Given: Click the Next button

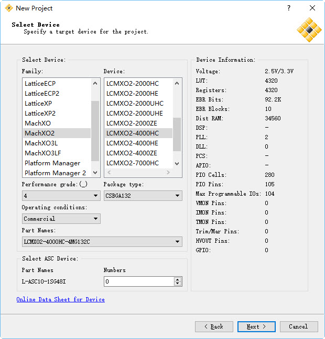Looking at the screenshot, I should click(x=256, y=326).
